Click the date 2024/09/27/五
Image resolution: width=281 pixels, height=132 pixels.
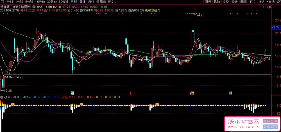[10, 11]
